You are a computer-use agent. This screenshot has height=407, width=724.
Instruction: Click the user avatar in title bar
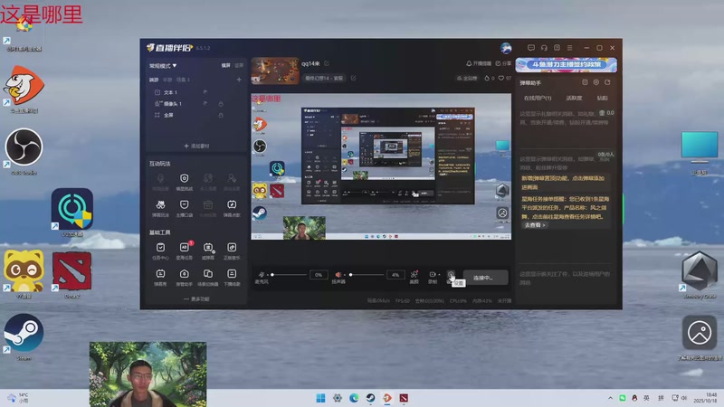(x=506, y=48)
